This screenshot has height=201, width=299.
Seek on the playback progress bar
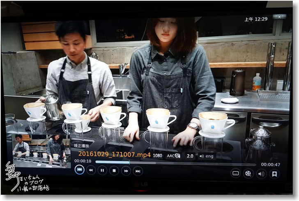coord(175,164)
